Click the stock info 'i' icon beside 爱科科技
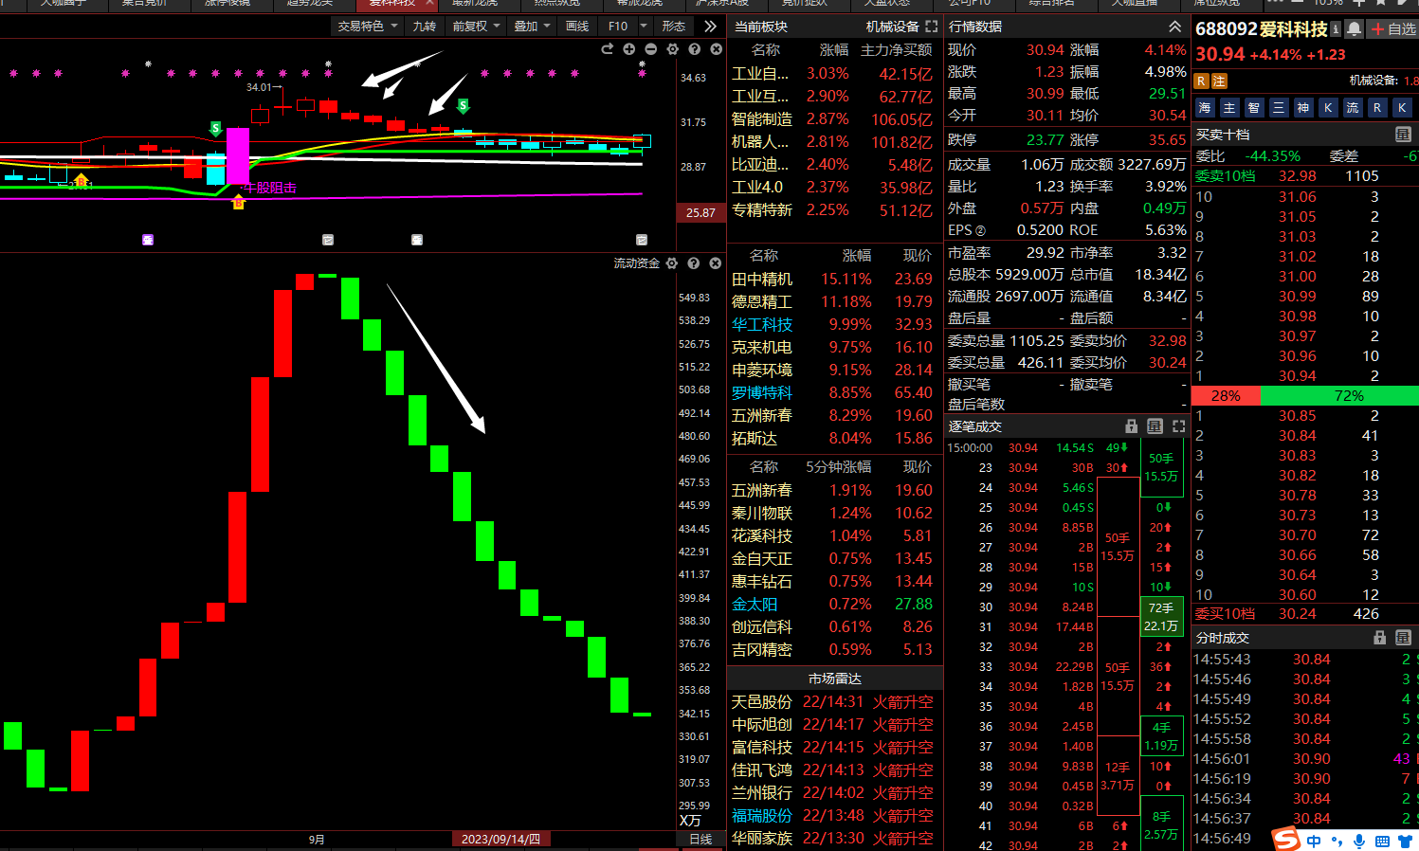Image resolution: width=1419 pixels, height=851 pixels. coord(1336,29)
